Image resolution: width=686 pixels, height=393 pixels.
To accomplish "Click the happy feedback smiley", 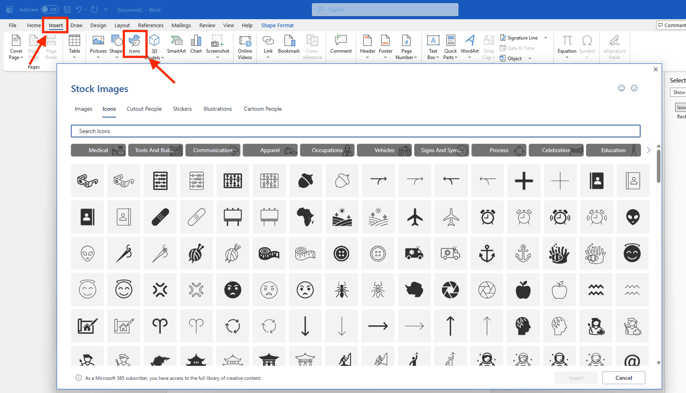I will pyautogui.click(x=621, y=88).
